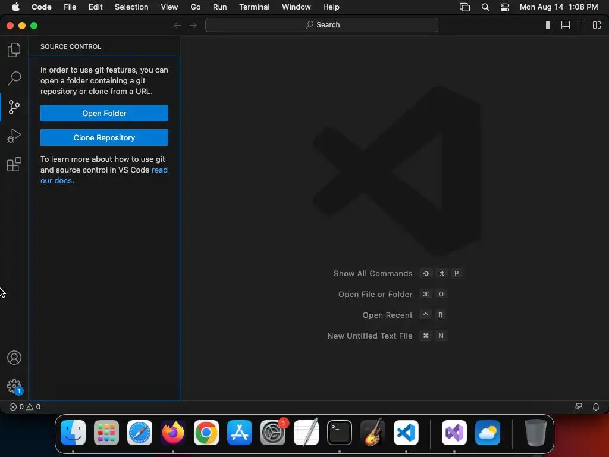Click the errors and warnings status indicator
The image size is (609, 457).
point(25,407)
